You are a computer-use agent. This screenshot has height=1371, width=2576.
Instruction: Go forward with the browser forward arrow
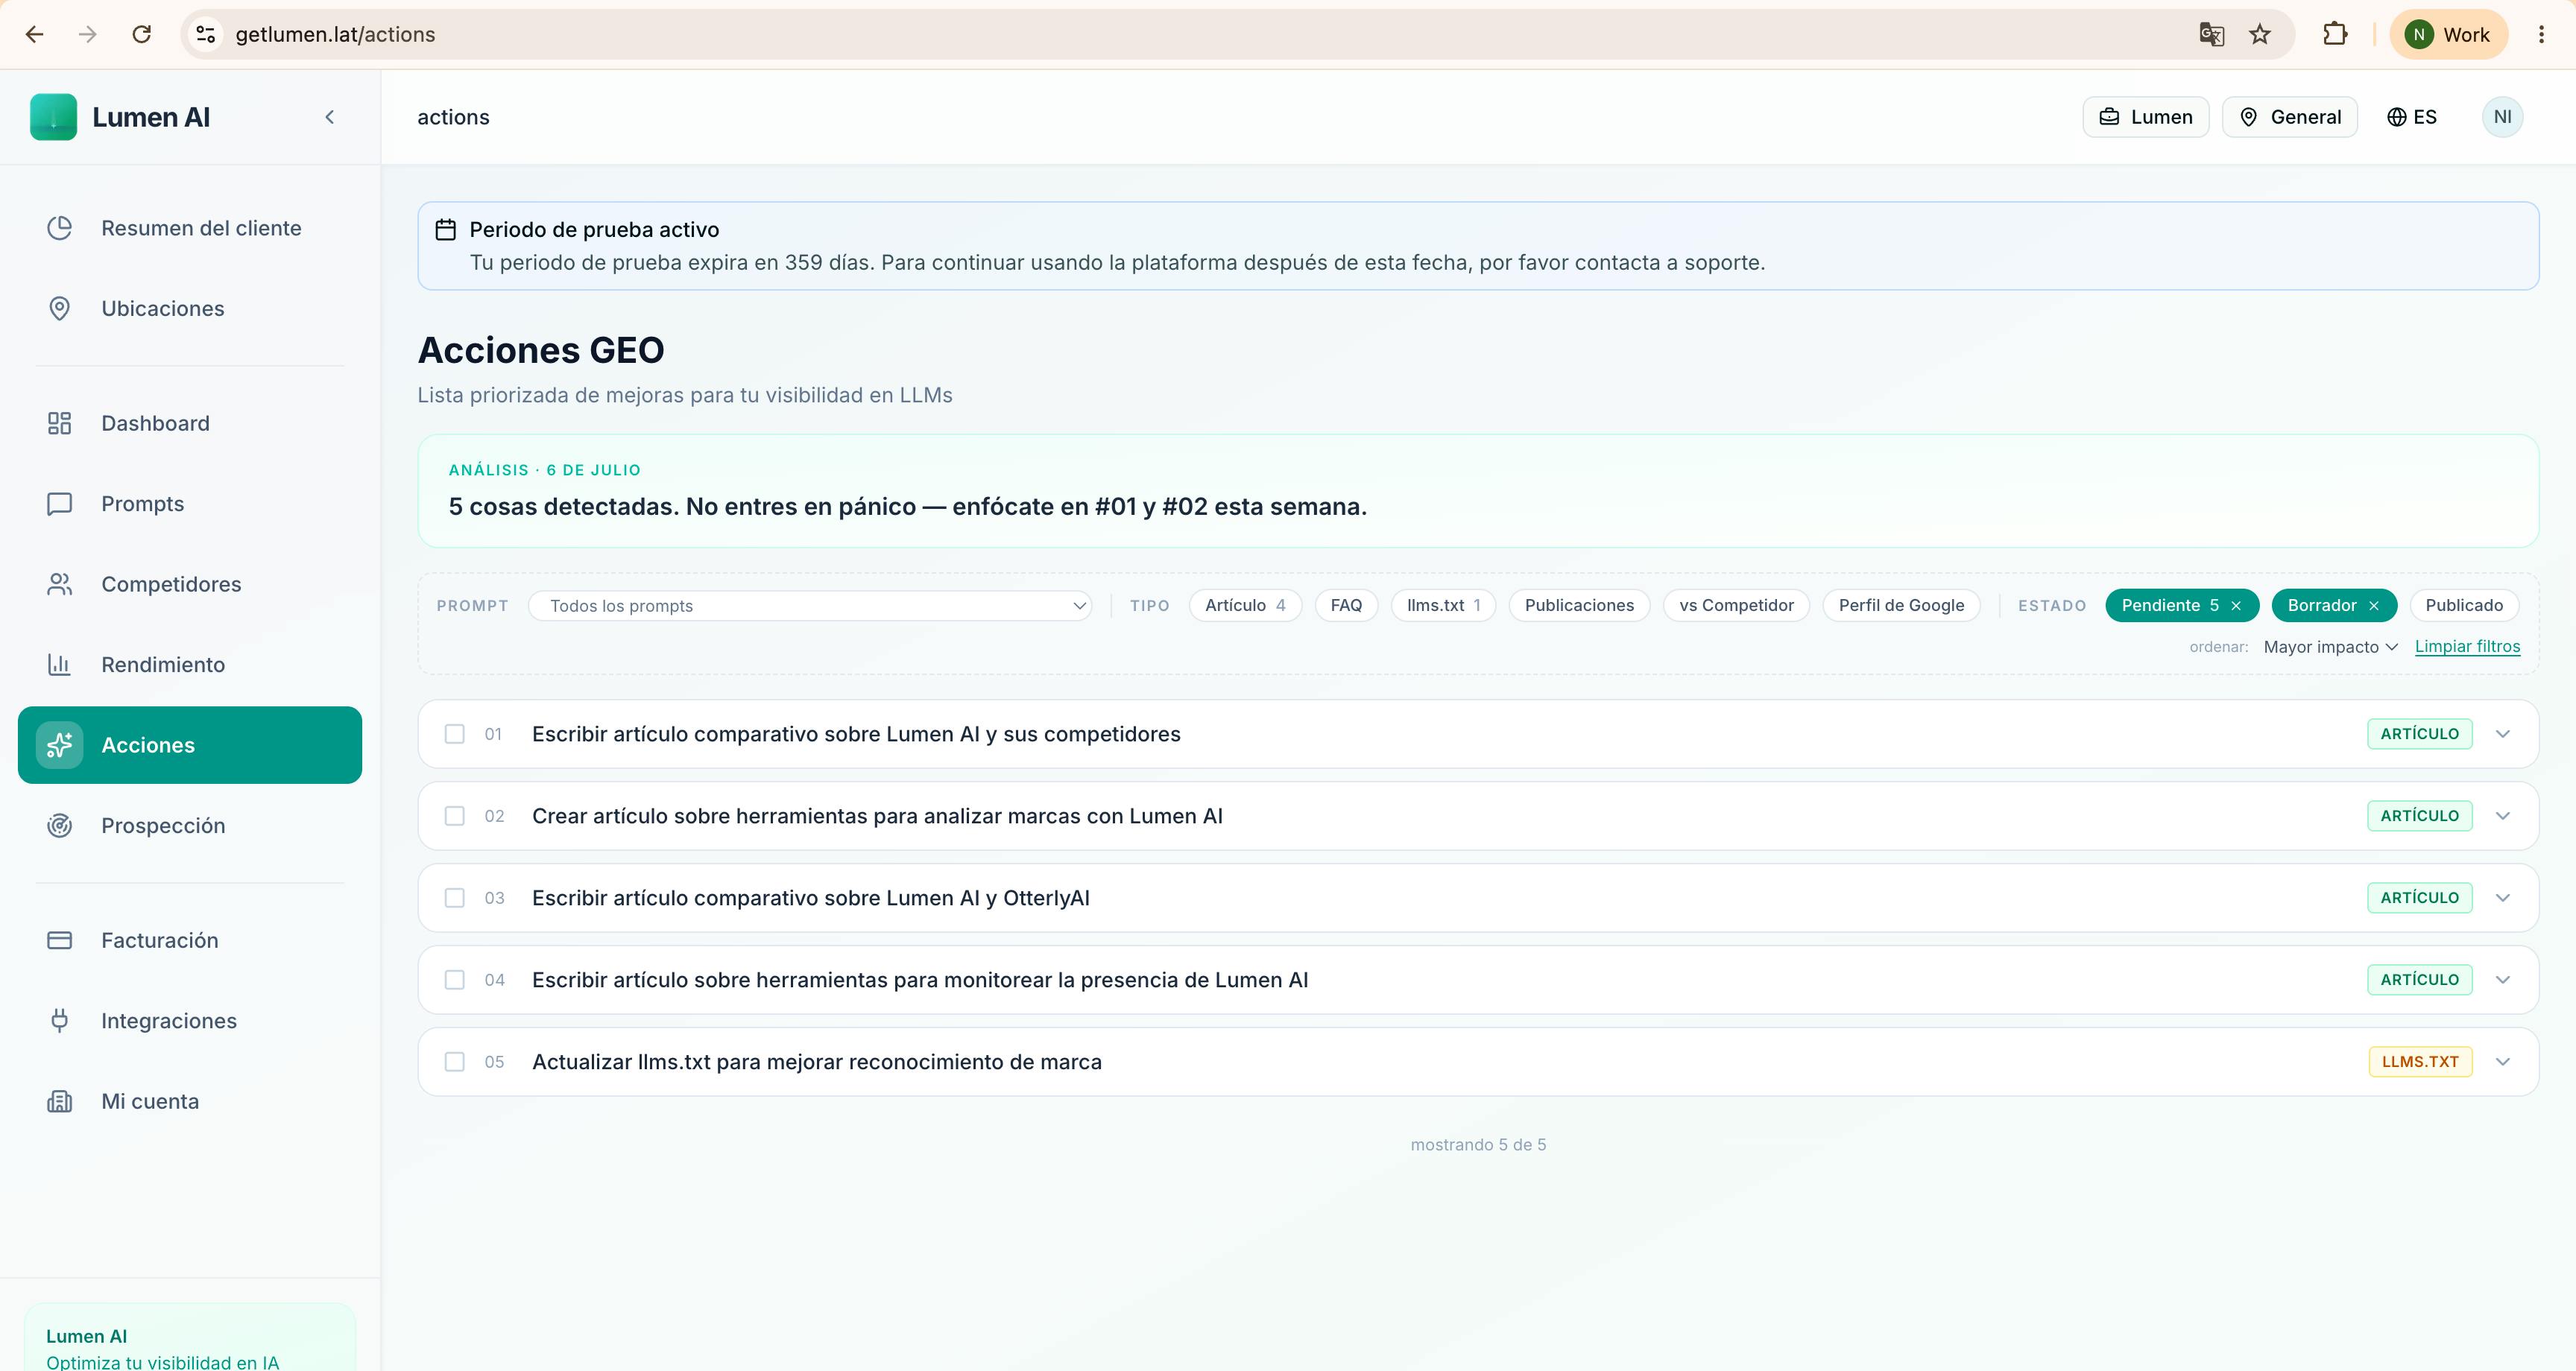pyautogui.click(x=88, y=34)
